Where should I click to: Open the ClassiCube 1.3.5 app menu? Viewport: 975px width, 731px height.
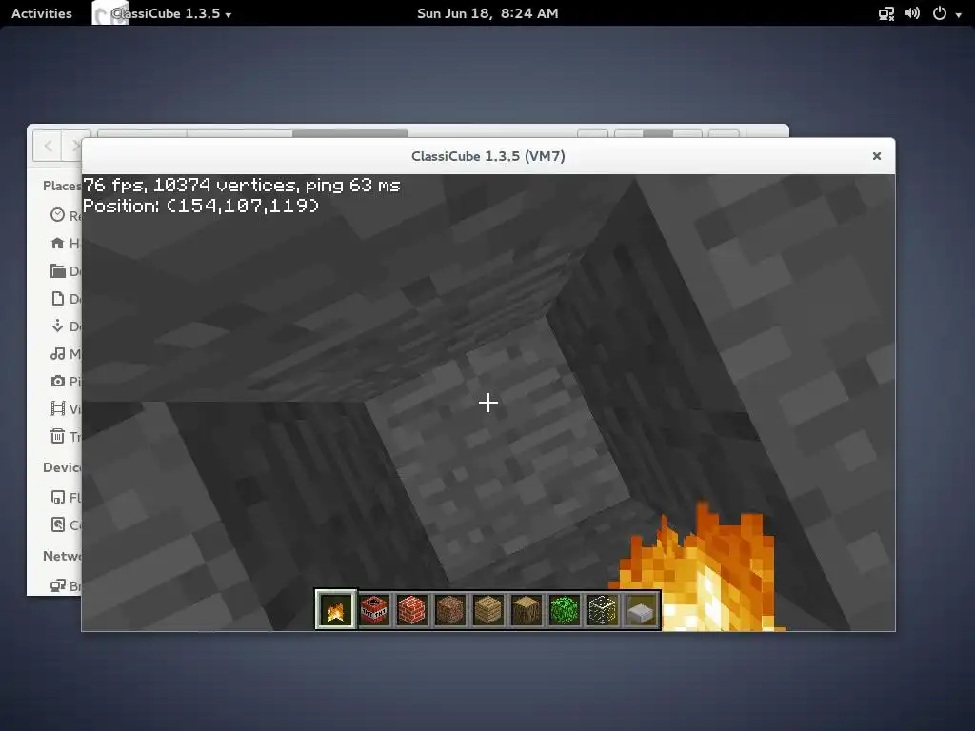tap(163, 13)
